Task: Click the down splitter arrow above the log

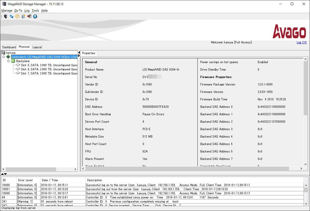Action: pos(6,174)
